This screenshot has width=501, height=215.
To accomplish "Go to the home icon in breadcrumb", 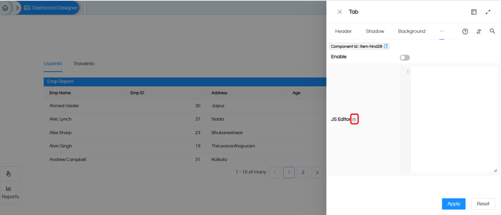I will point(5,8).
